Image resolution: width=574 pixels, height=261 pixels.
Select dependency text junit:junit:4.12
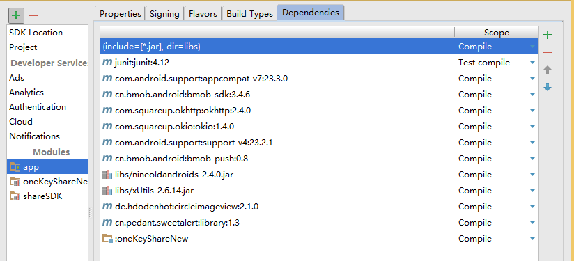pos(142,63)
